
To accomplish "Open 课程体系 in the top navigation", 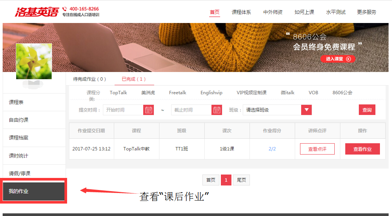I will point(241,12).
